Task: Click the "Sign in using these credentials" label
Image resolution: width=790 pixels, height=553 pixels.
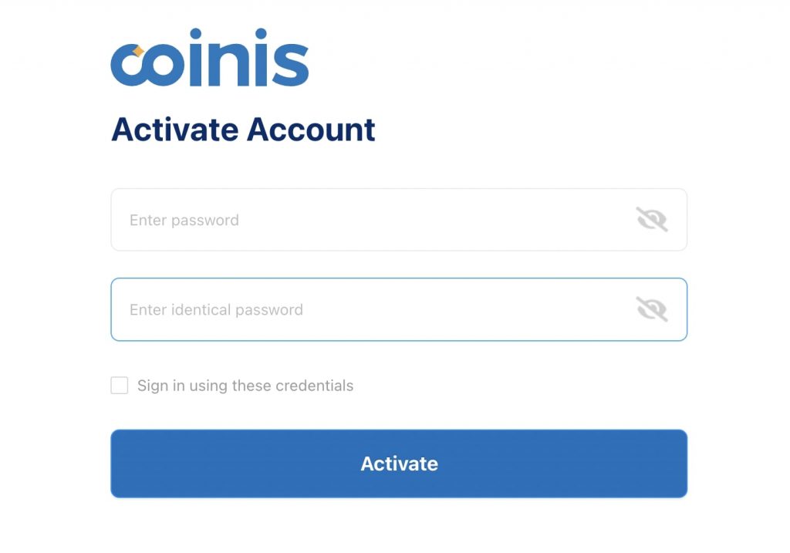Action: coord(245,386)
